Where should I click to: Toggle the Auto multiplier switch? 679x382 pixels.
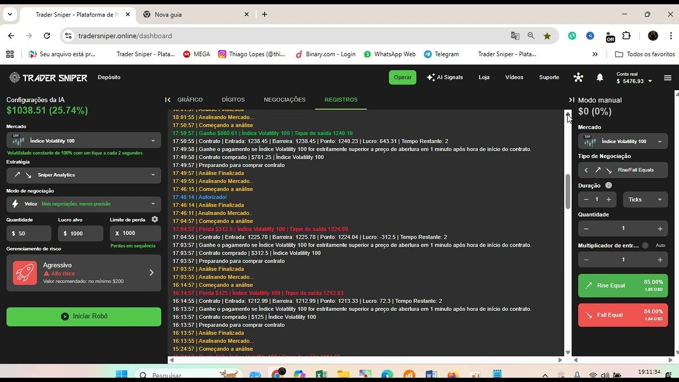pyautogui.click(x=645, y=245)
